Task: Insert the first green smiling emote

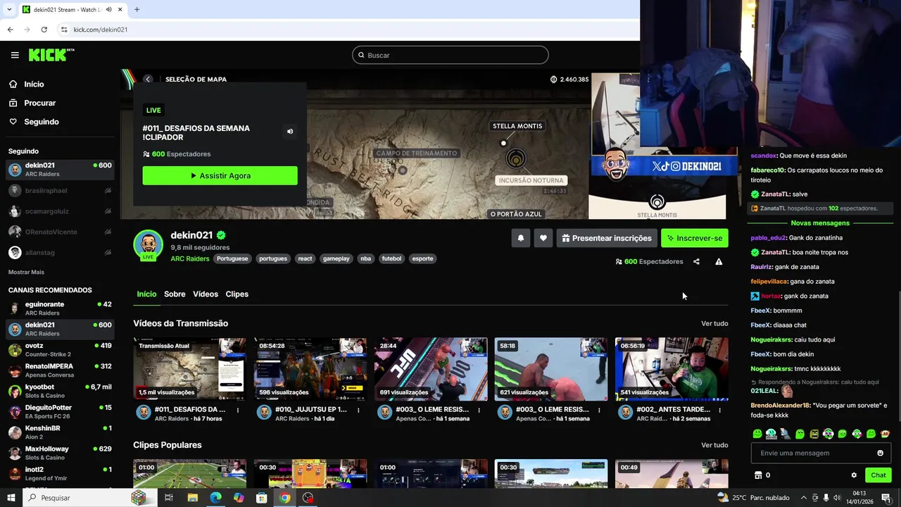Action: coord(757,434)
